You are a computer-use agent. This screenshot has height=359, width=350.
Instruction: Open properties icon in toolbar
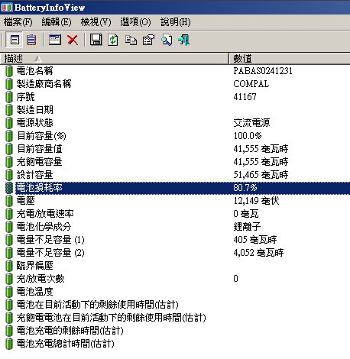(x=148, y=40)
